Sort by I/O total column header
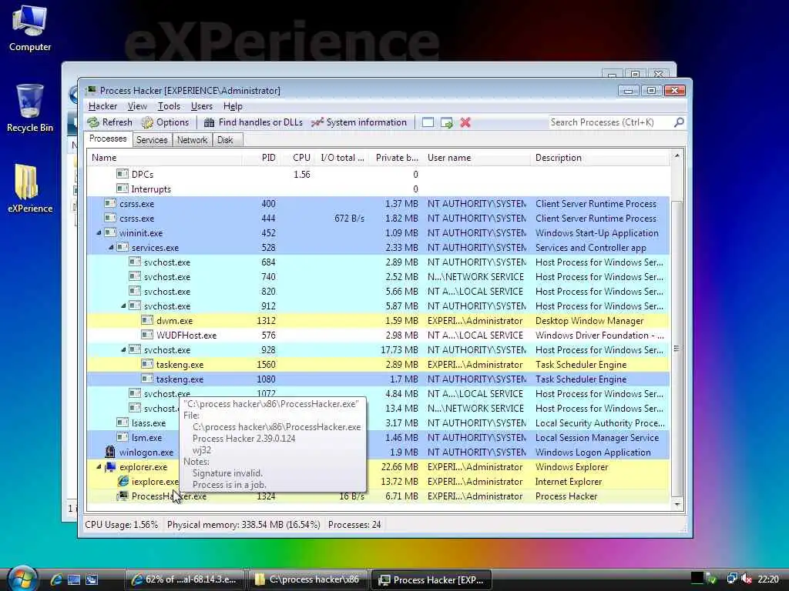 343,157
